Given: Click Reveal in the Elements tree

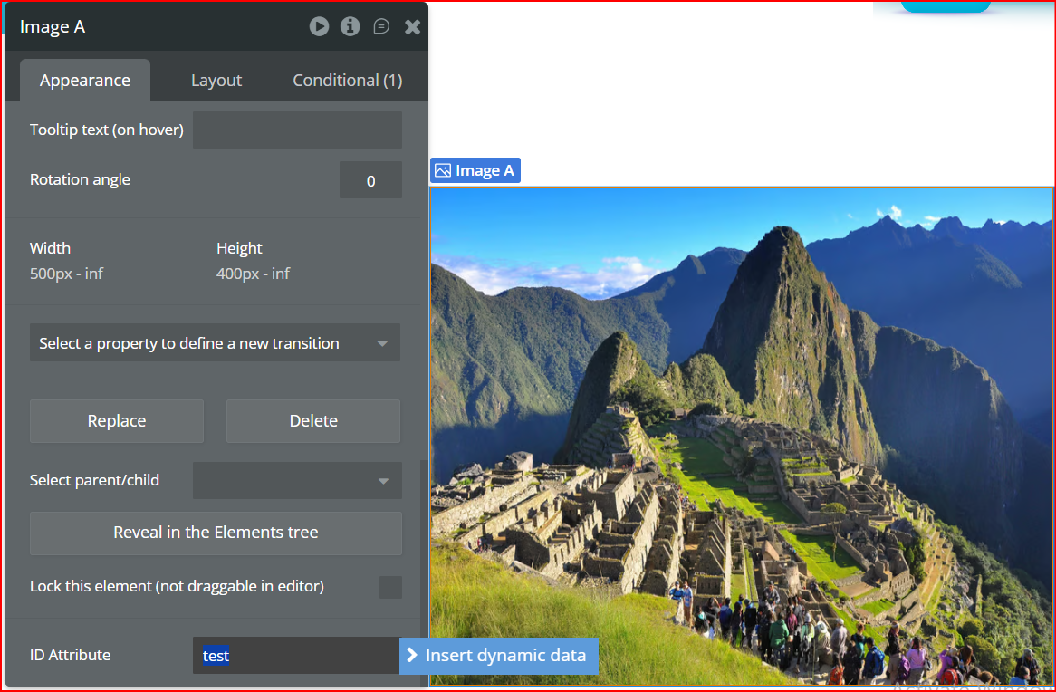Looking at the screenshot, I should tap(216, 533).
